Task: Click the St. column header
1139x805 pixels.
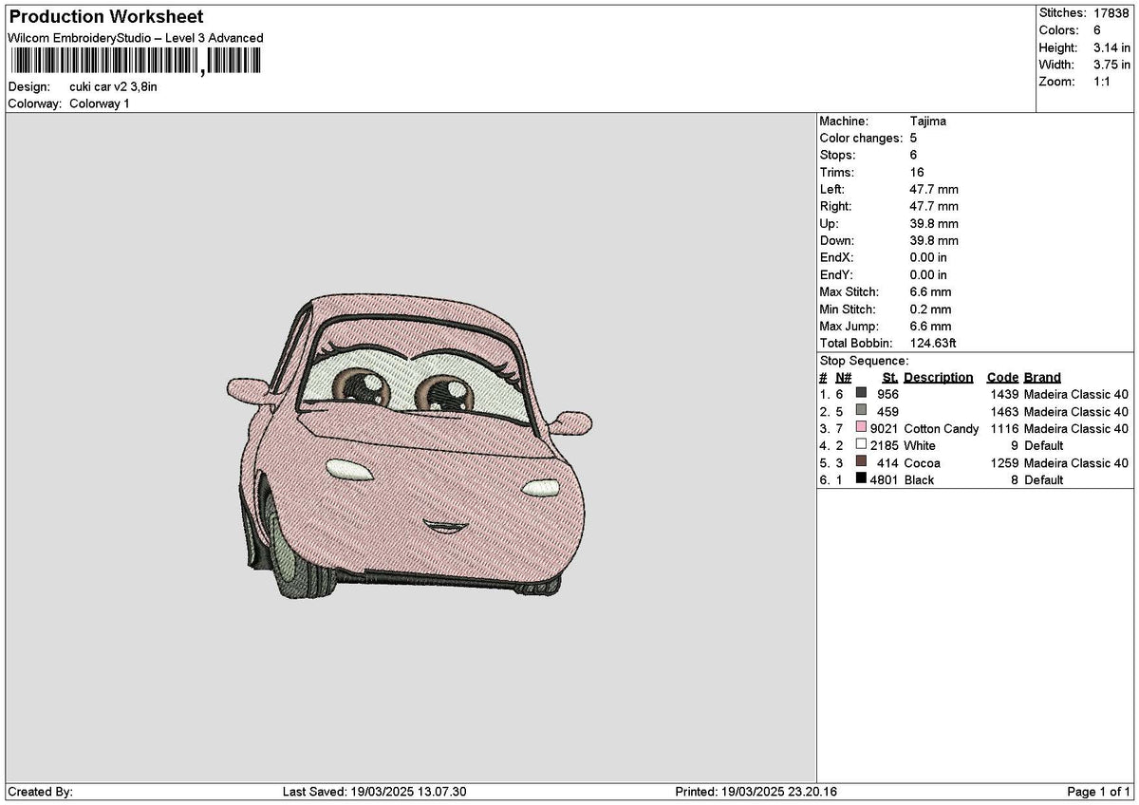Action: tap(890, 377)
